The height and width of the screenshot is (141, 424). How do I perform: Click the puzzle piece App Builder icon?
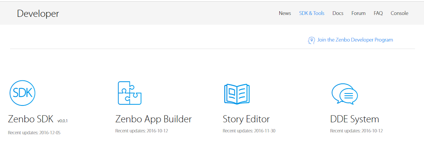coord(130,93)
